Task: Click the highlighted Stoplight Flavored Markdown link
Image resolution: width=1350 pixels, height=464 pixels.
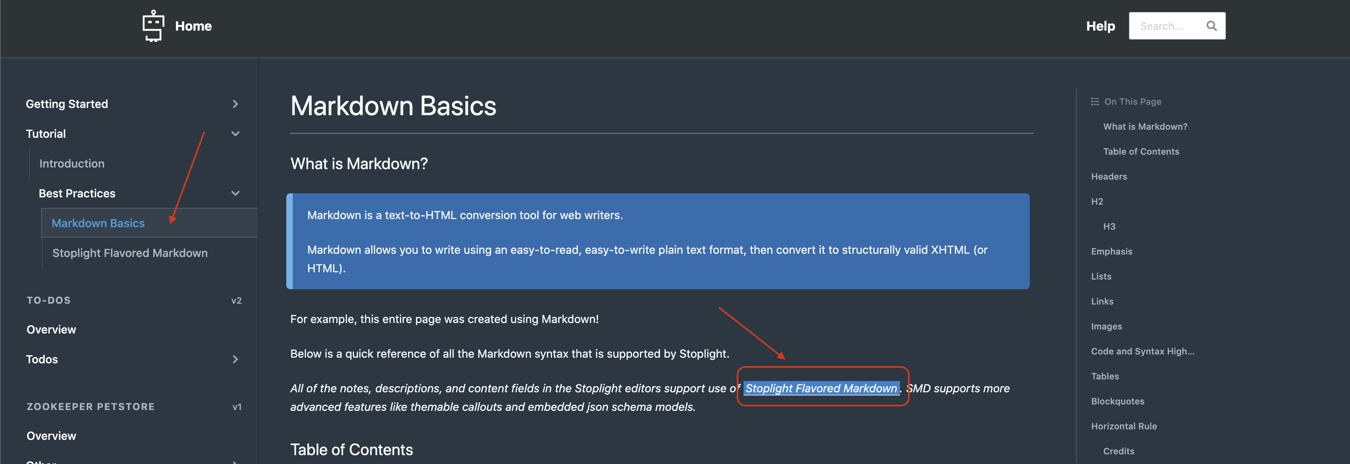Action: point(821,388)
